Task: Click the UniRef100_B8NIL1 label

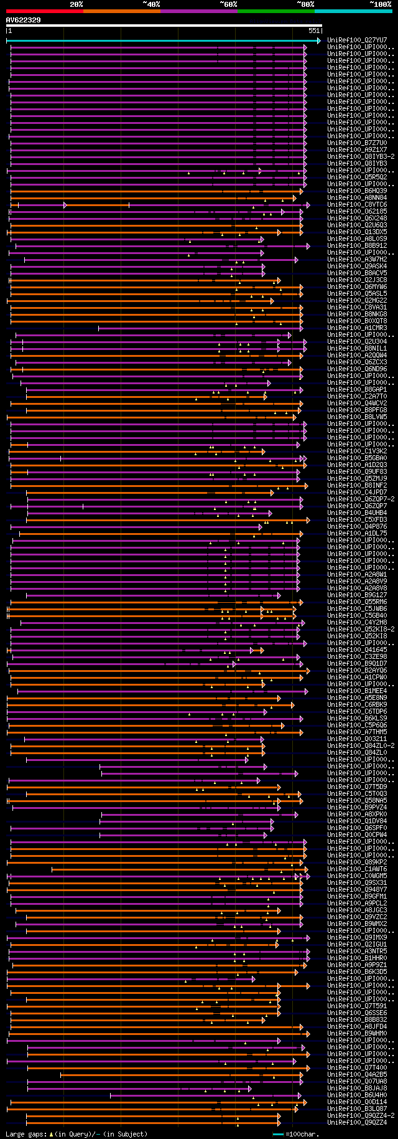Action: [357, 348]
